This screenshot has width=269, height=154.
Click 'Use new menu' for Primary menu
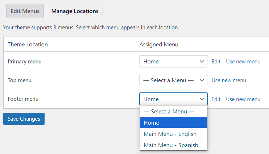[x=243, y=61]
